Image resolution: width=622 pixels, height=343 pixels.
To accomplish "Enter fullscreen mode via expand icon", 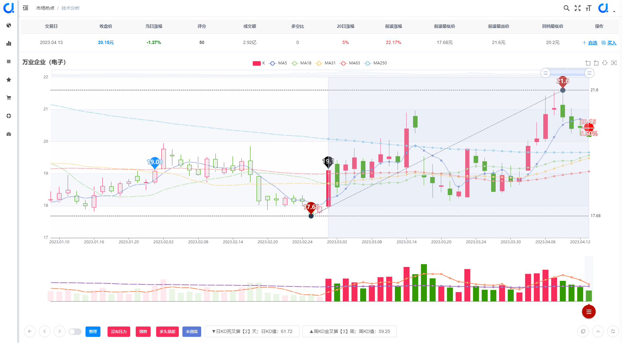I will click(578, 8).
